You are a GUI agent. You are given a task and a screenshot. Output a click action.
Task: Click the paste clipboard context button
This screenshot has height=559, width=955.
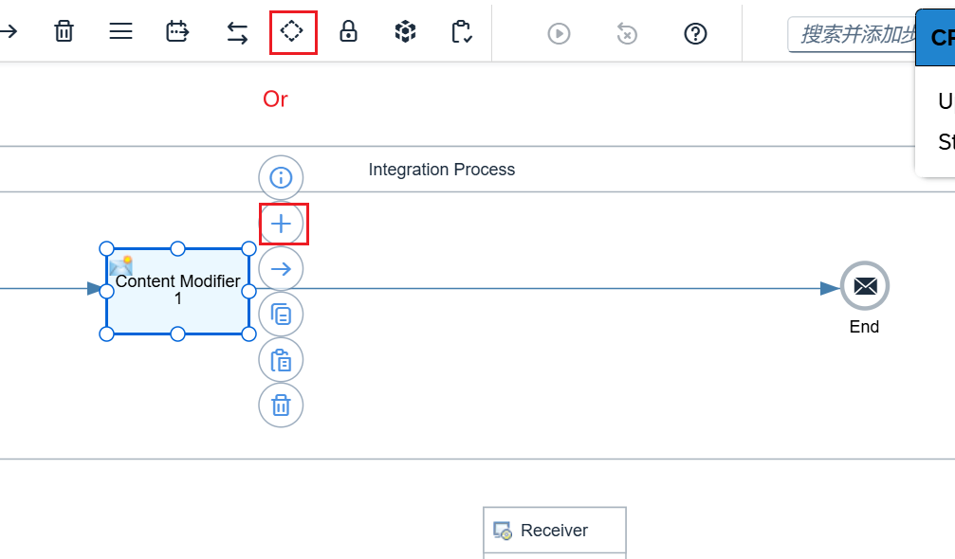281,360
